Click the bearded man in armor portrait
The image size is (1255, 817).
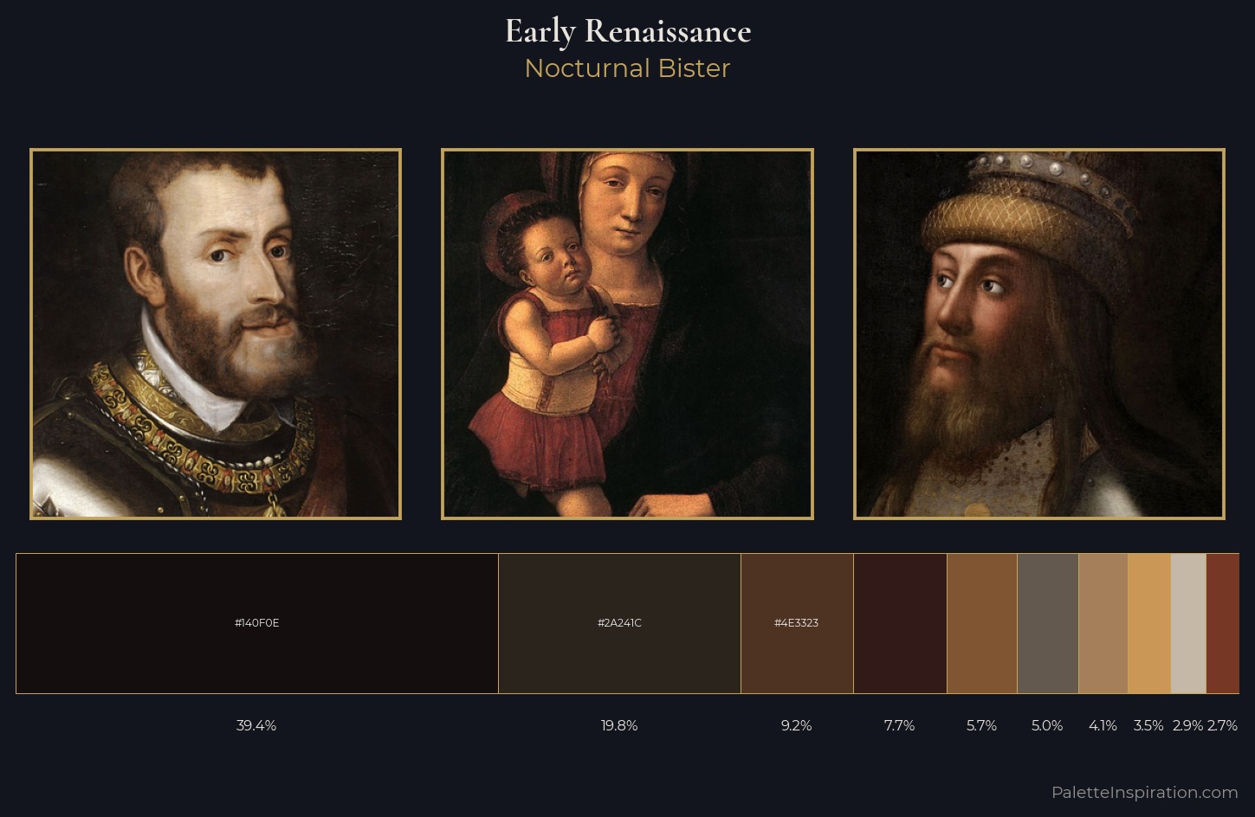(x=216, y=334)
